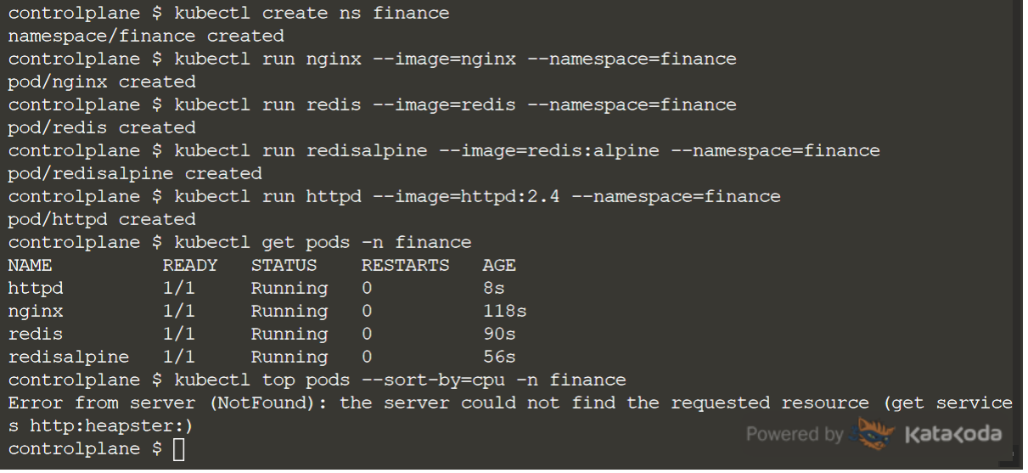The width and height of the screenshot is (1028, 473).
Task: Click the 'kubectl top pods' command line
Action: pyautogui.click(x=400, y=380)
